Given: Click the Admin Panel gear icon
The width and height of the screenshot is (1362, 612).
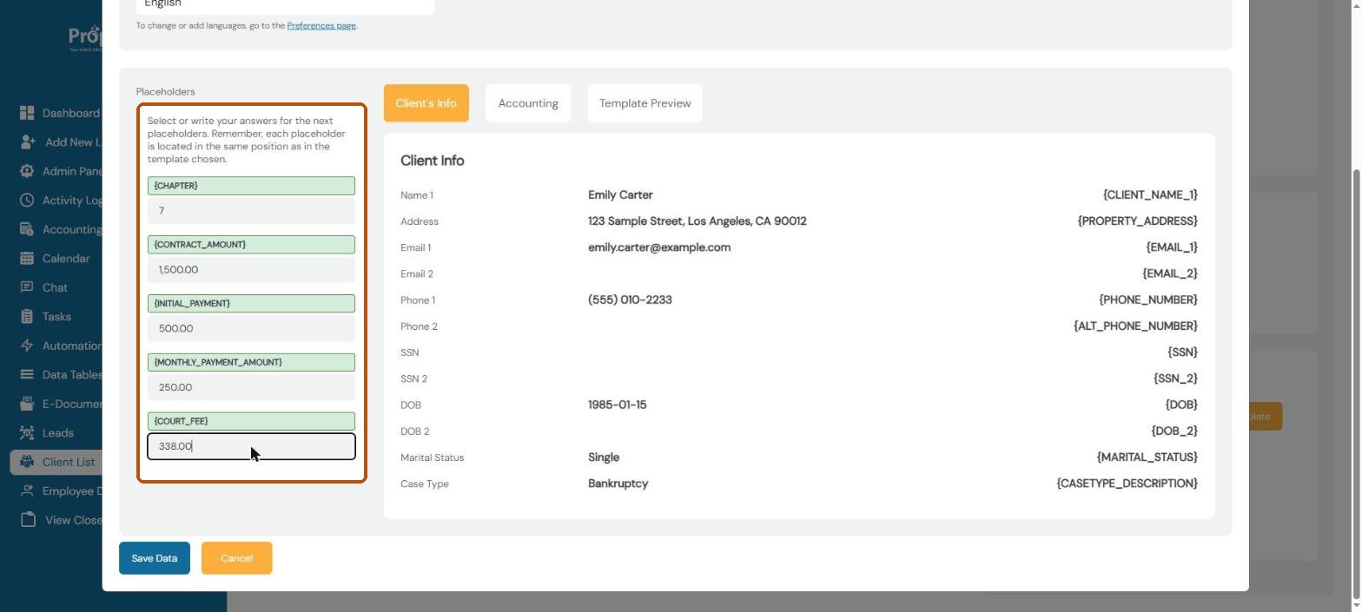Looking at the screenshot, I should (27, 171).
